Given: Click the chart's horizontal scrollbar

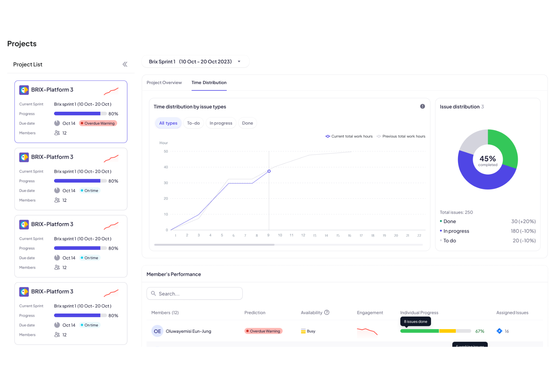Looking at the screenshot, I should [x=214, y=245].
